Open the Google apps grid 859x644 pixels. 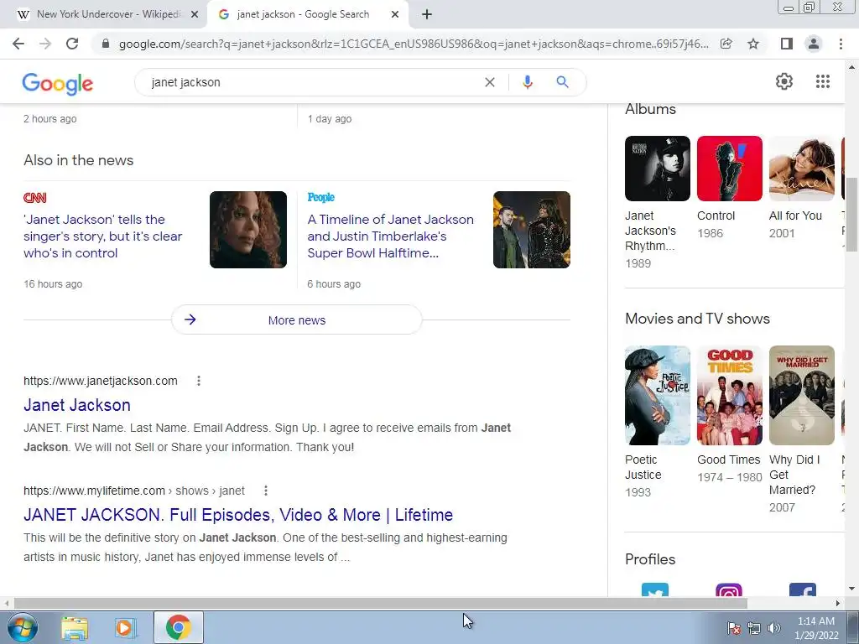click(x=823, y=81)
